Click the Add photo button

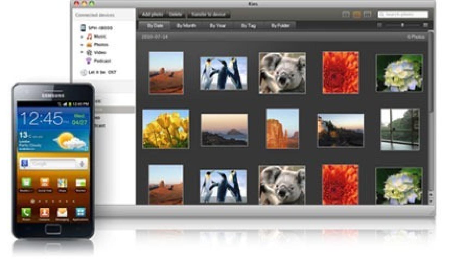153,14
